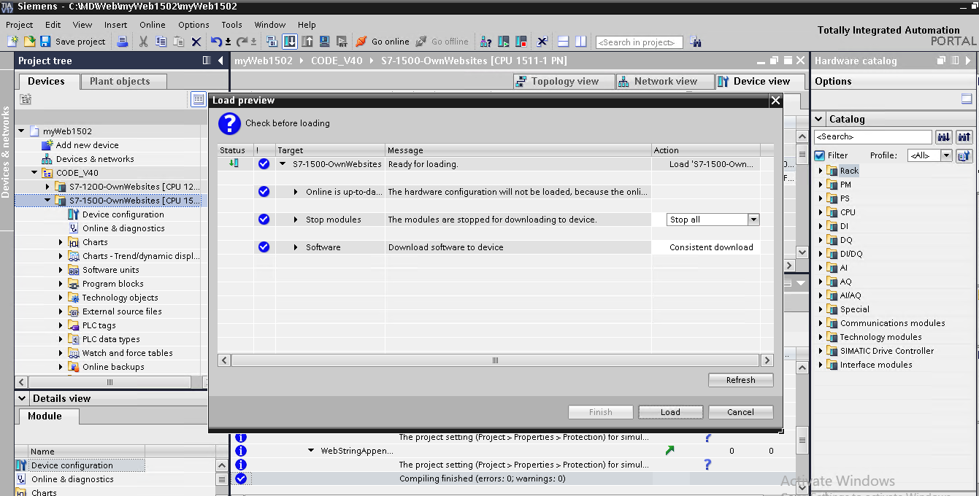Uncheck the Filter checkbox in Catalog
The image size is (979, 496).
click(819, 155)
